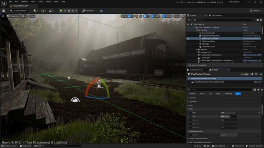Open the File menu

(x=10, y=2)
